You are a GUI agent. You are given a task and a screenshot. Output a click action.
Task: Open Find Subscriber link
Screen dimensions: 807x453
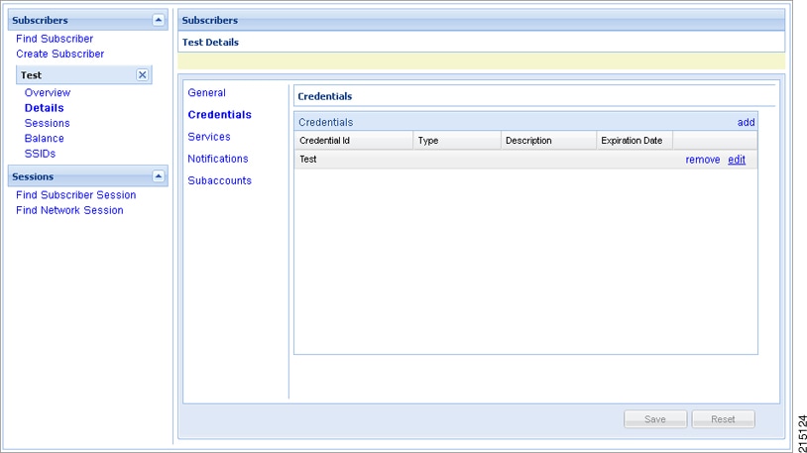[55, 39]
